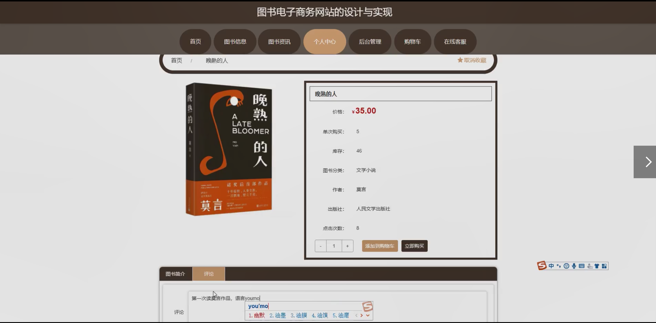Click the Sogou input method logo

tap(542, 266)
